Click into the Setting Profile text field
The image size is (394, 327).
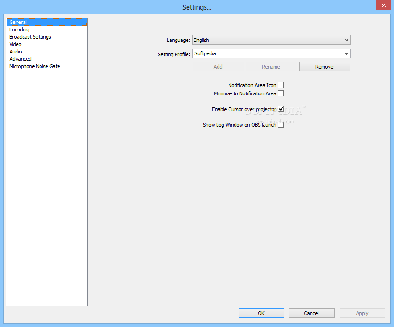pos(268,53)
